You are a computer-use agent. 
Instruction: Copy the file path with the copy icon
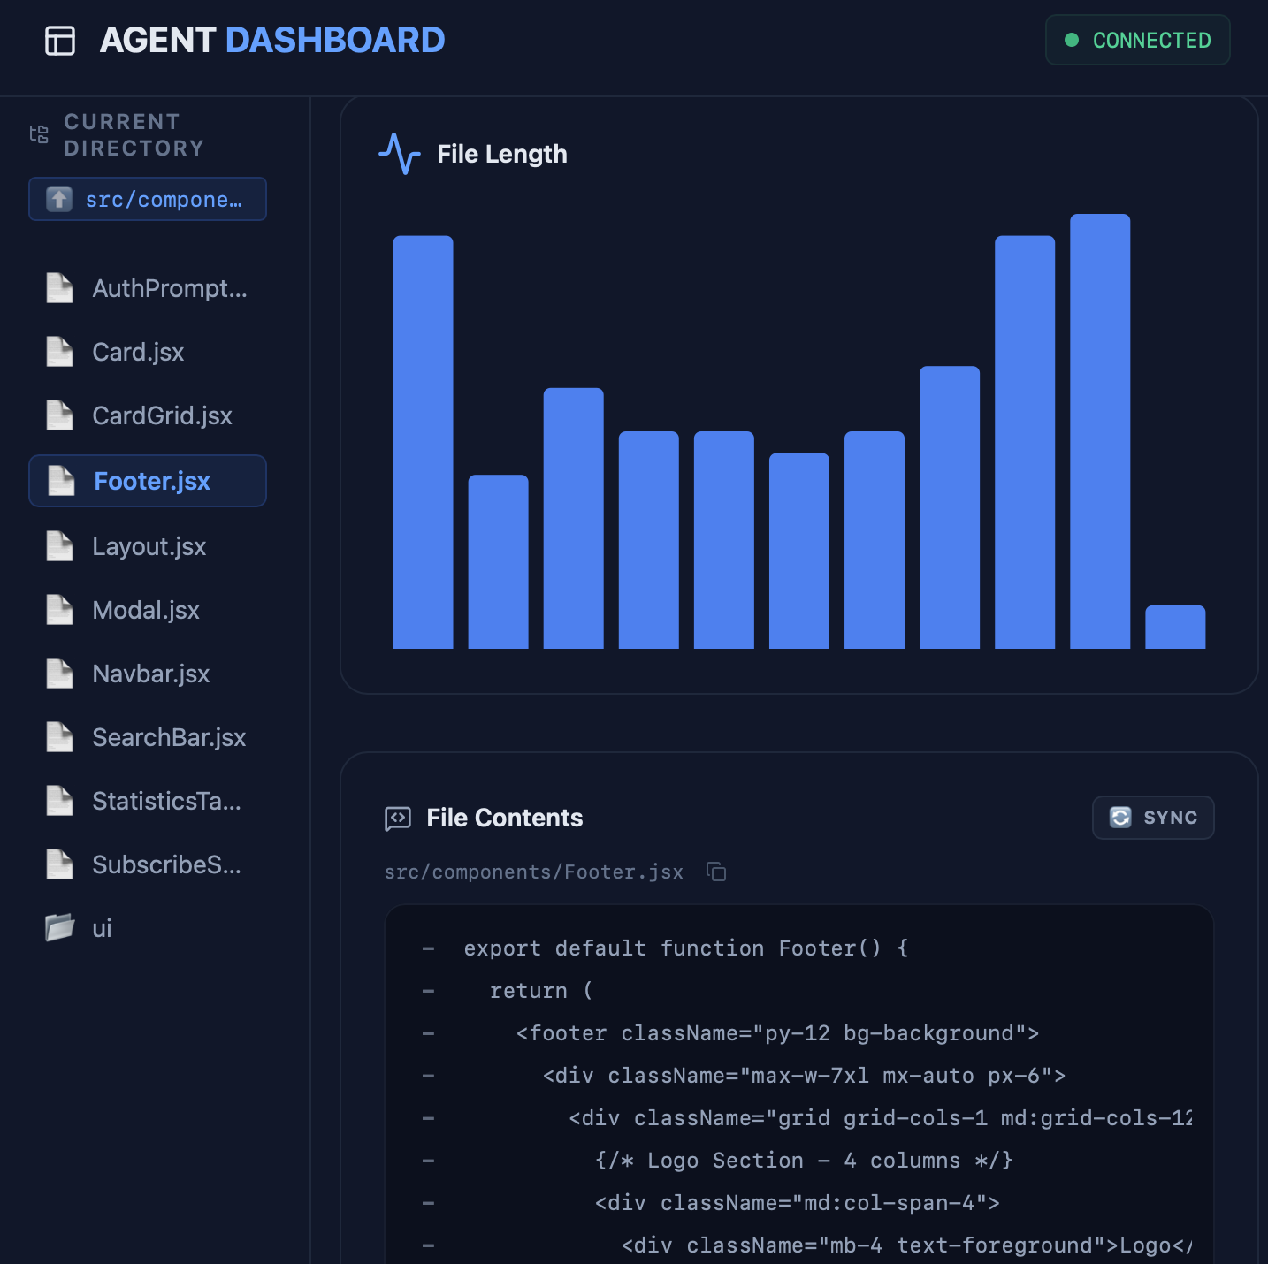(716, 872)
